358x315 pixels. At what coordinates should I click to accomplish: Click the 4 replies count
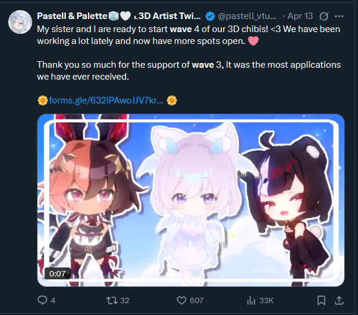(53, 300)
